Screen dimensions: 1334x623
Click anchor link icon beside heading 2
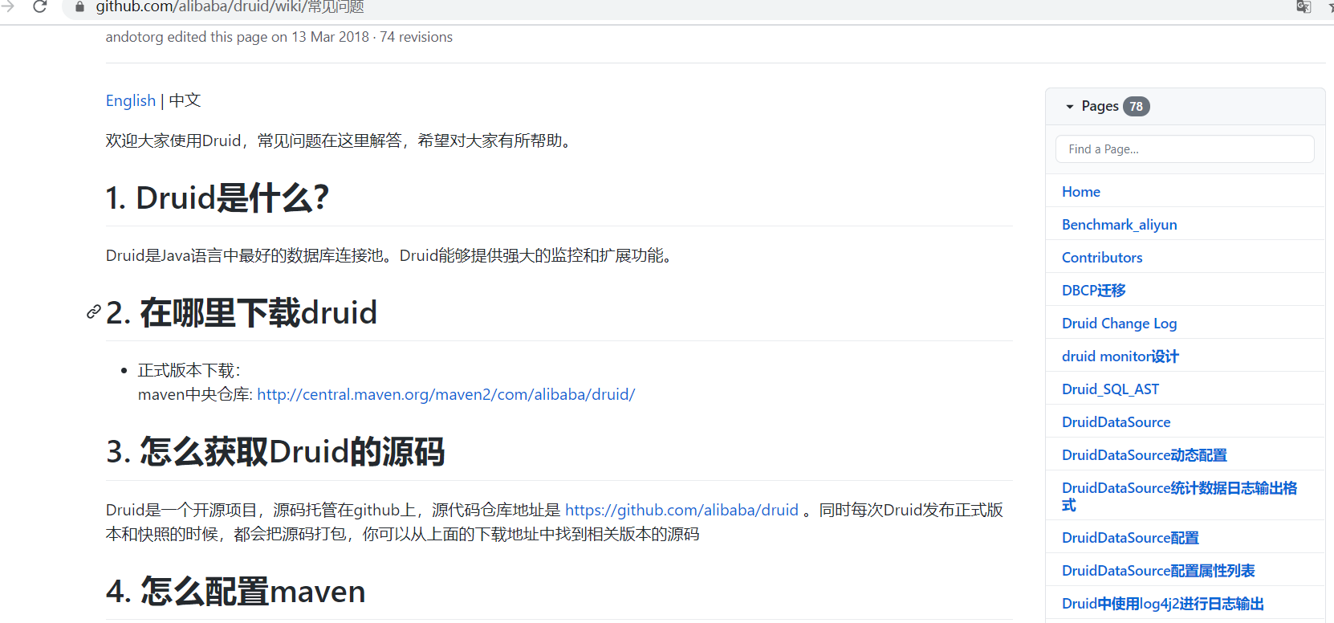94,311
